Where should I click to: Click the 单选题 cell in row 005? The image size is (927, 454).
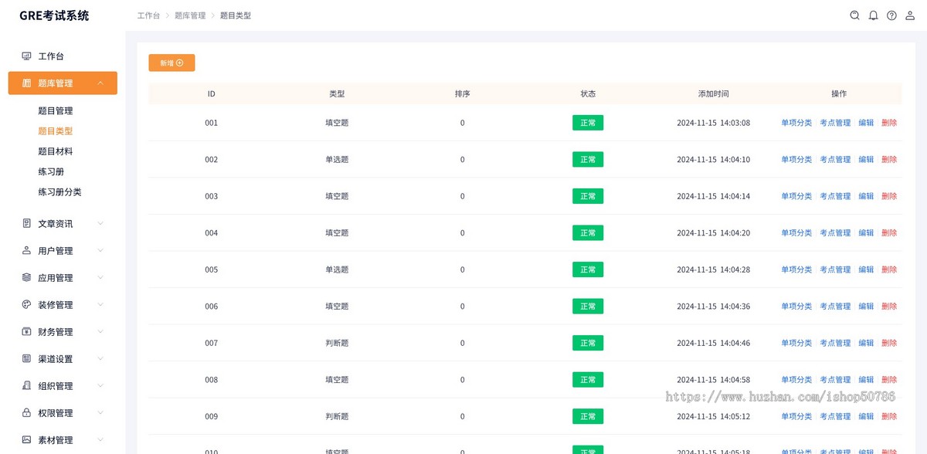coord(337,269)
